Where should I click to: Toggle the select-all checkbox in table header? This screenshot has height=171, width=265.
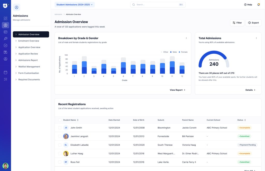[60, 120]
